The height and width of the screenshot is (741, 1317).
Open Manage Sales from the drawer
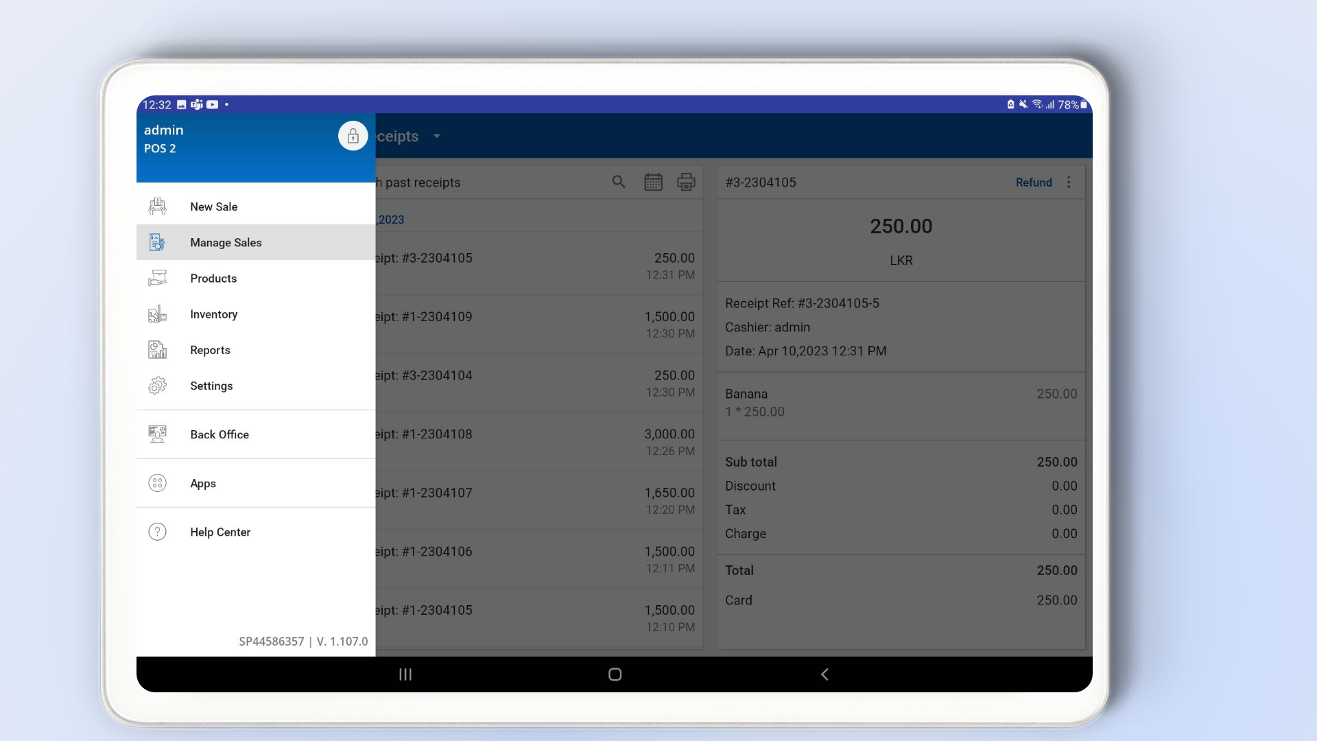[x=226, y=242]
